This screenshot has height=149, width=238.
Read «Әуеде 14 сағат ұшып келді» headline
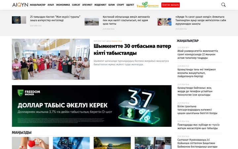coord(201,20)
